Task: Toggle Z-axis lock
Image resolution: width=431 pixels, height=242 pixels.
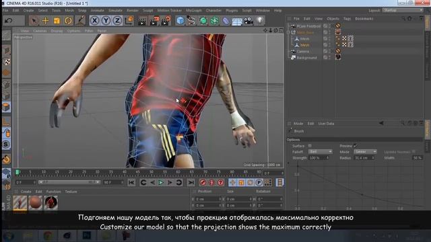Action: [117, 21]
